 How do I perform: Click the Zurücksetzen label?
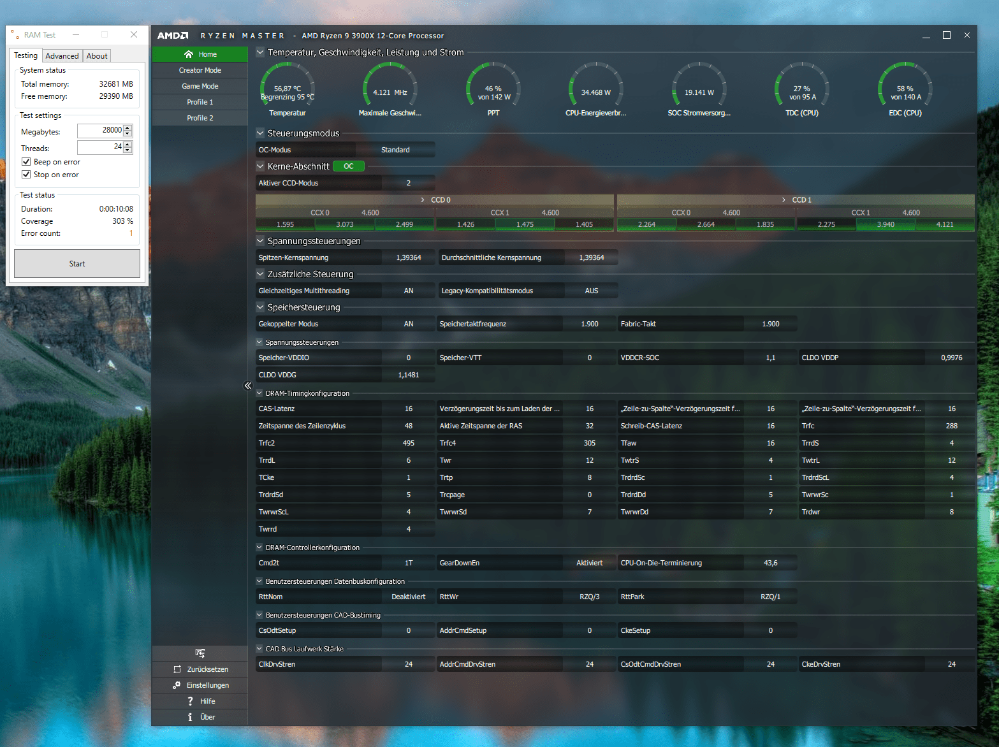[x=208, y=669]
